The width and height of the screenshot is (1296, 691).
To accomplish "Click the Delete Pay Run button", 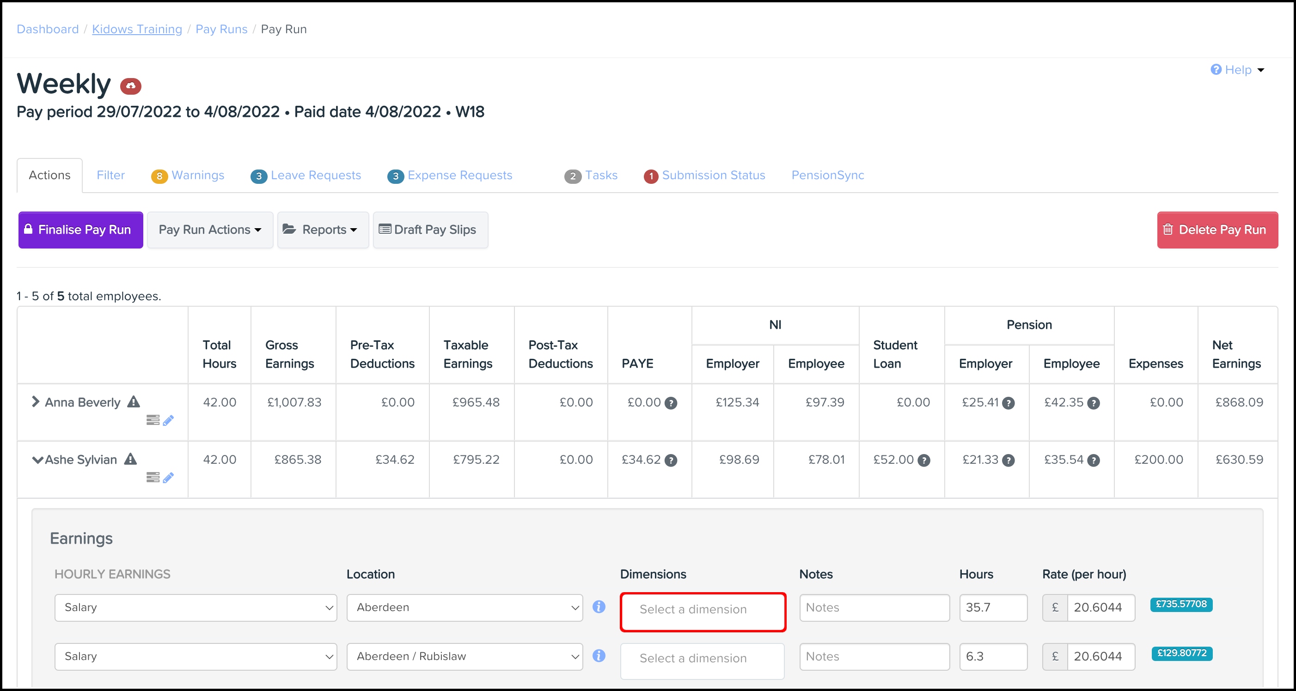I will (x=1217, y=230).
